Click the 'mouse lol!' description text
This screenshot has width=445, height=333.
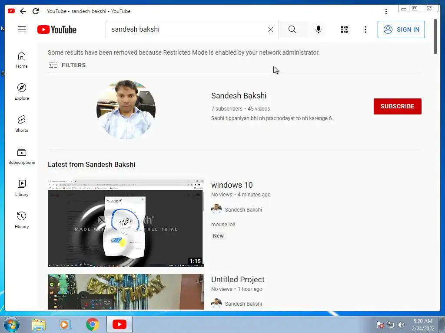[223, 225]
